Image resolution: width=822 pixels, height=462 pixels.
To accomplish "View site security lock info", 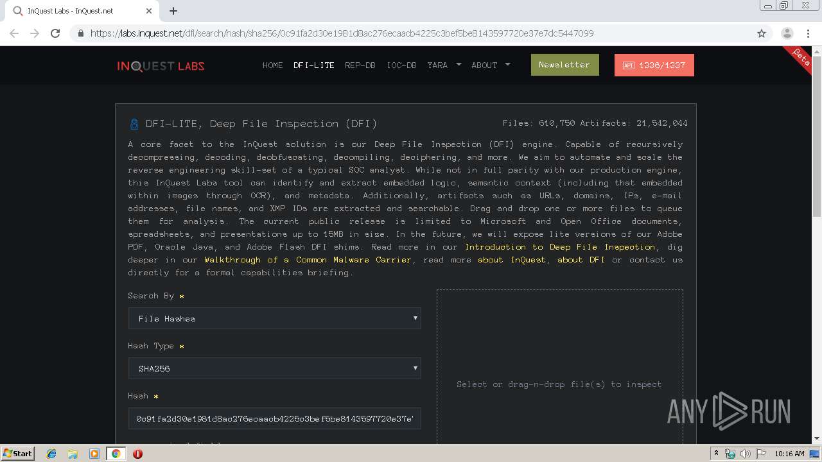I will (x=80, y=33).
